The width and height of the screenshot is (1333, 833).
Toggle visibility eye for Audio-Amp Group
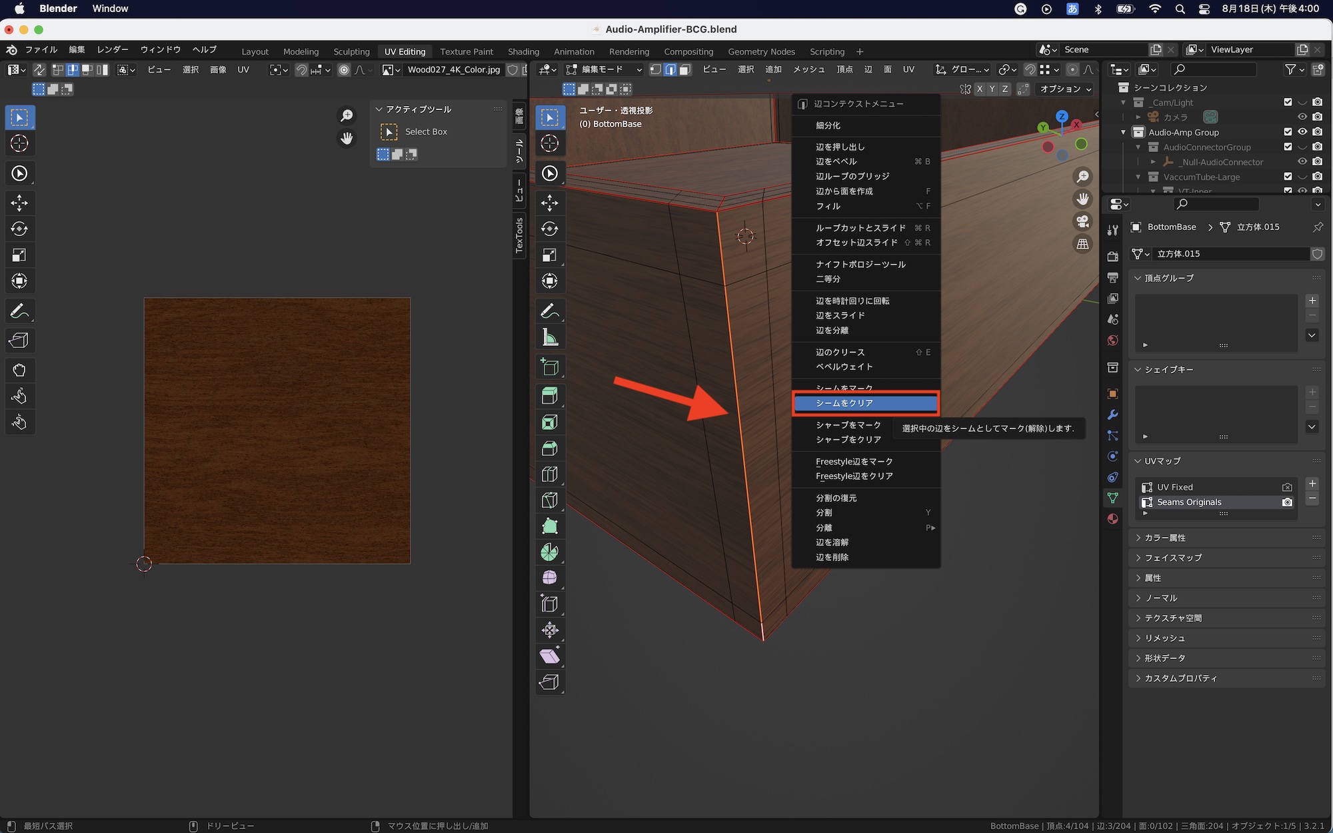point(1302,132)
